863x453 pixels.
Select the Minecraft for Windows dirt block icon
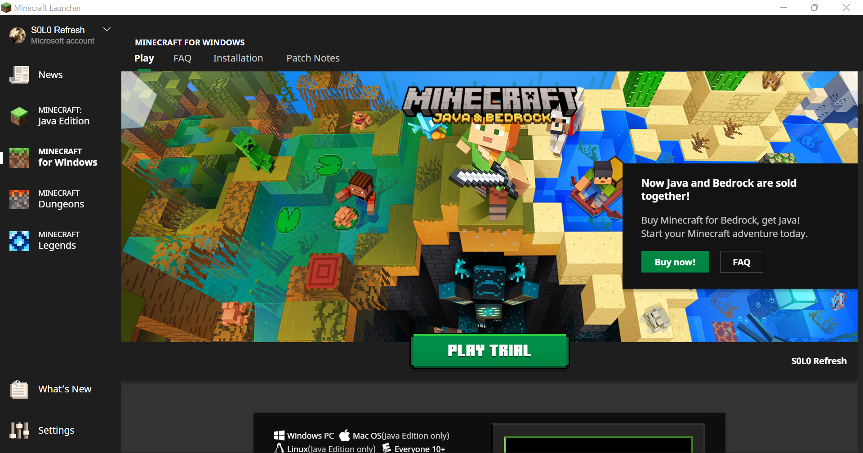(x=19, y=158)
